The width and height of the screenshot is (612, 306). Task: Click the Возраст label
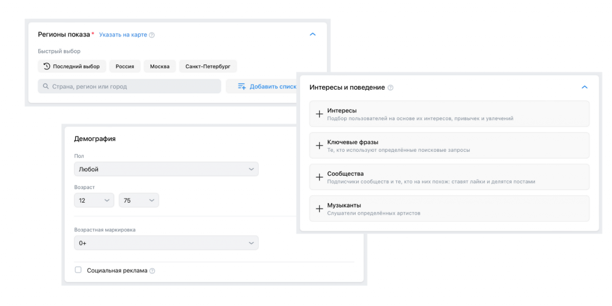point(84,187)
